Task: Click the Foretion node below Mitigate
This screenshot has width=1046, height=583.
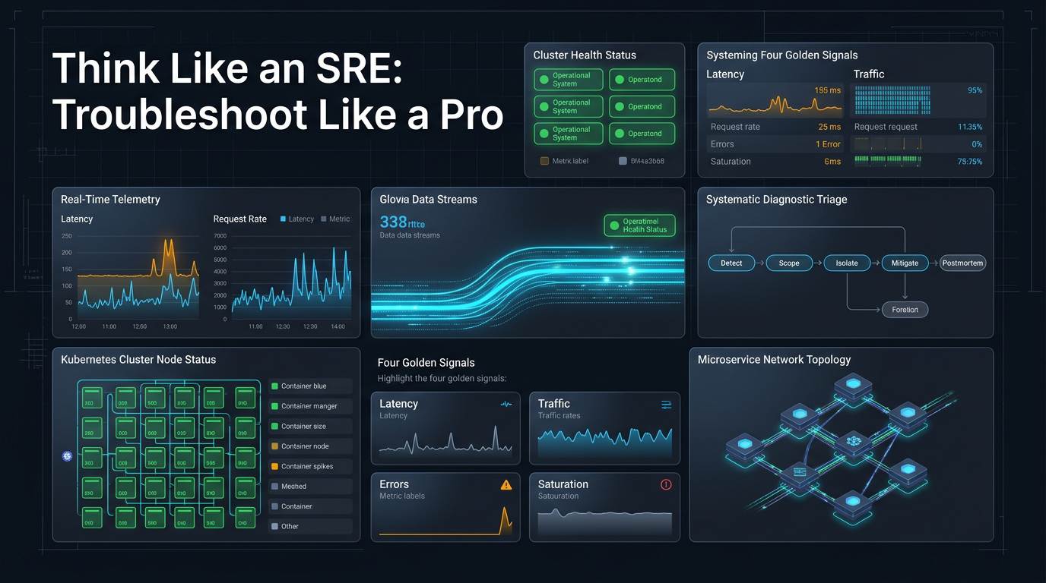Action: (905, 310)
